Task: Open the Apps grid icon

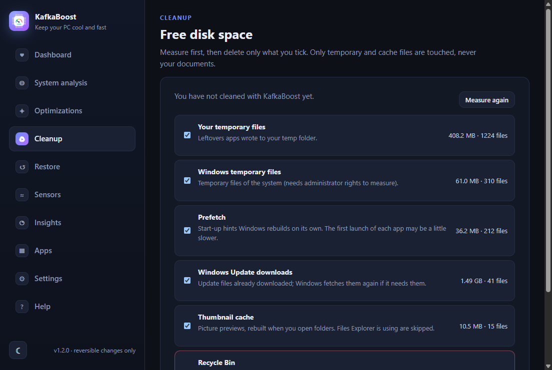Action: pos(22,251)
